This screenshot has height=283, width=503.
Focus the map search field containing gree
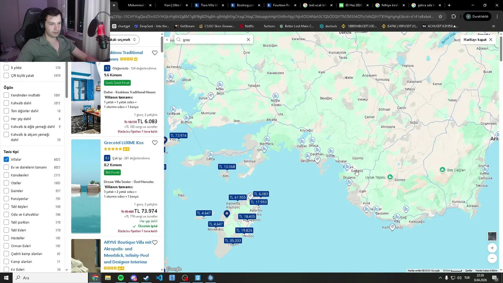point(213,40)
